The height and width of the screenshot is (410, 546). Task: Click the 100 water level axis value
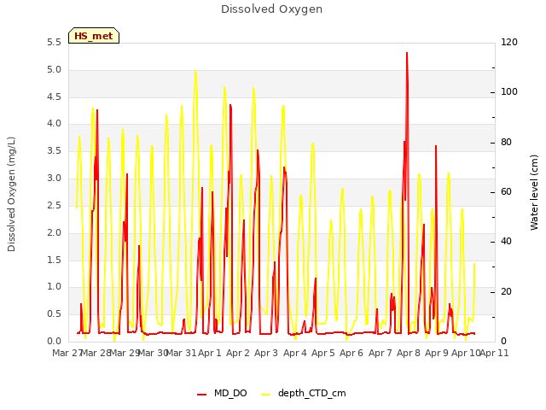(x=509, y=92)
